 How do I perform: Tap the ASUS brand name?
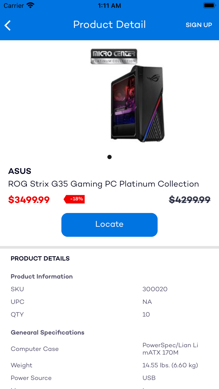pos(20,171)
